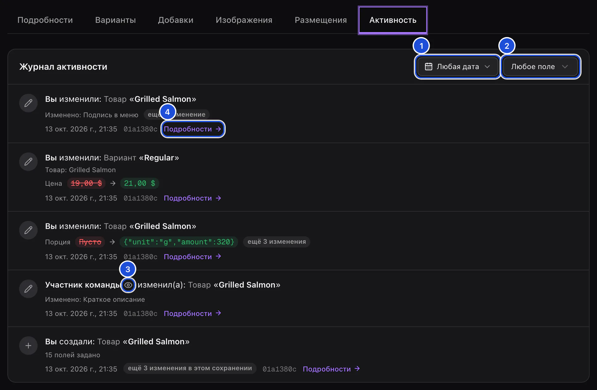Open Подробности link for Regular price change

(x=193, y=198)
